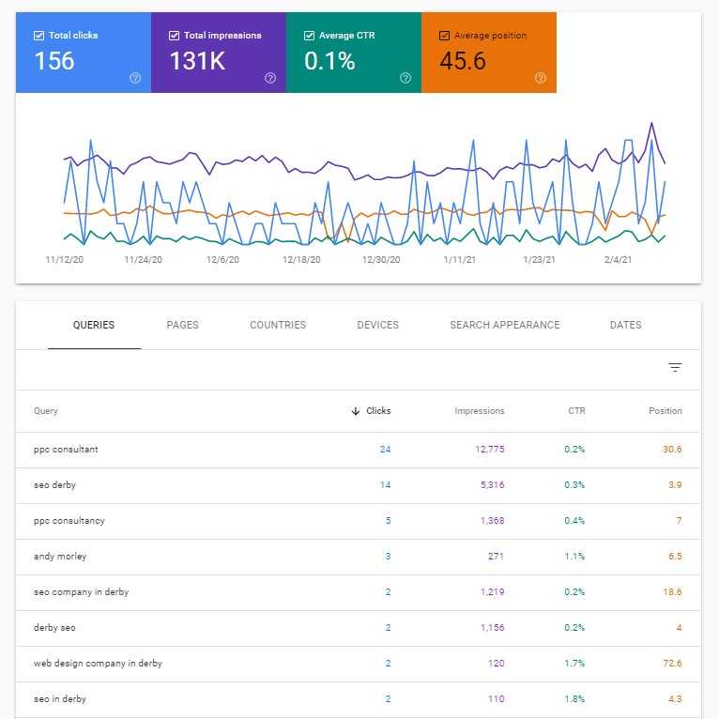Viewport: 719px width, 719px height.
Task: Sort table by Position column
Action: (665, 411)
